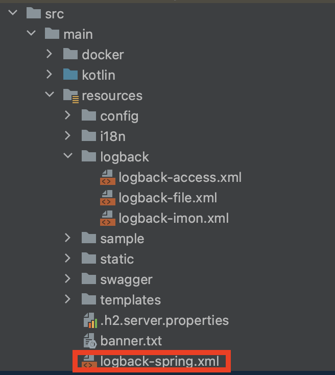Click the docker folder icon
This screenshot has height=375, width=335.
pos(70,54)
